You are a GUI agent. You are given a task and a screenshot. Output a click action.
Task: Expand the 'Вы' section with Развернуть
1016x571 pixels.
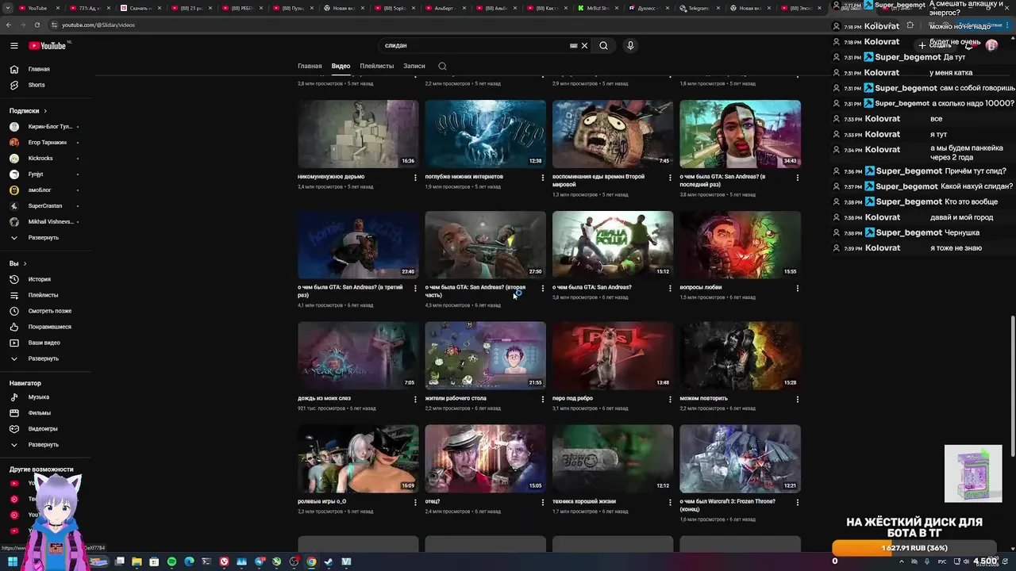click(45, 358)
